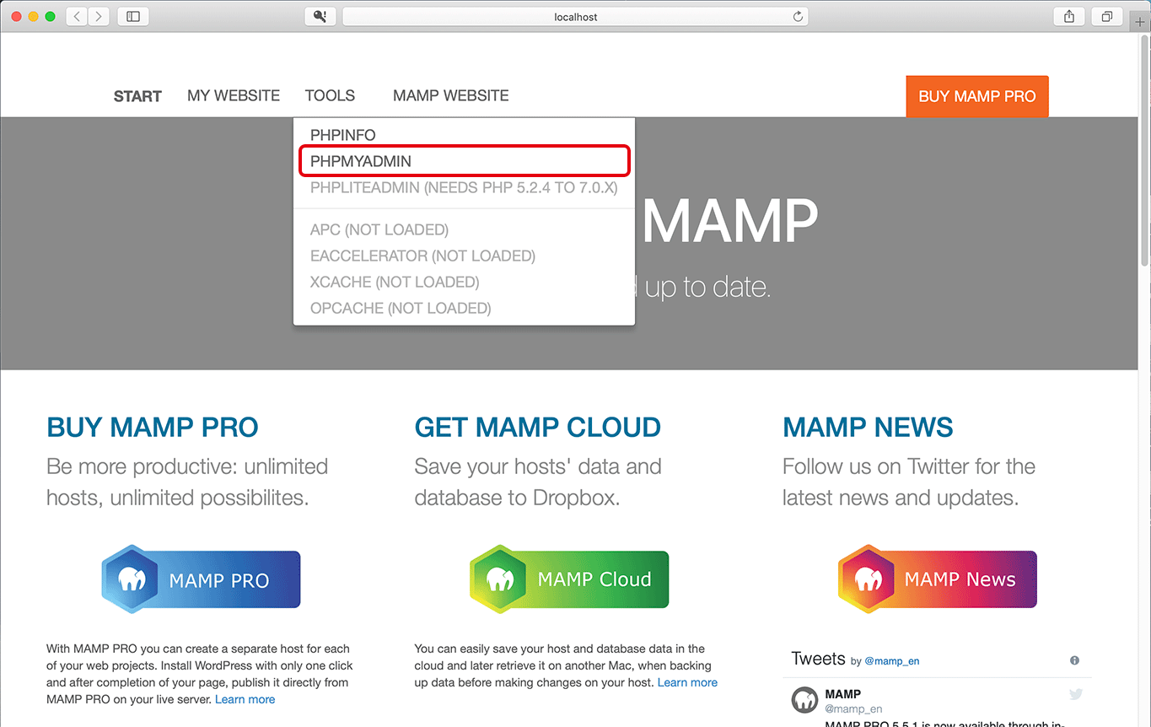Image resolution: width=1151 pixels, height=727 pixels.
Task: Open the MAMP avatar in the tweet
Action: (x=804, y=700)
